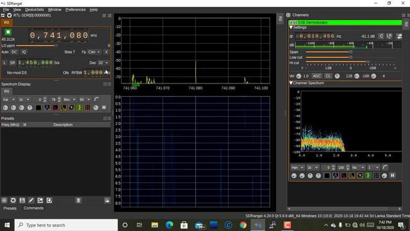Screen dimensions: 410x231
Task: Open Mov averaging mode dropdown
Action: point(70,99)
